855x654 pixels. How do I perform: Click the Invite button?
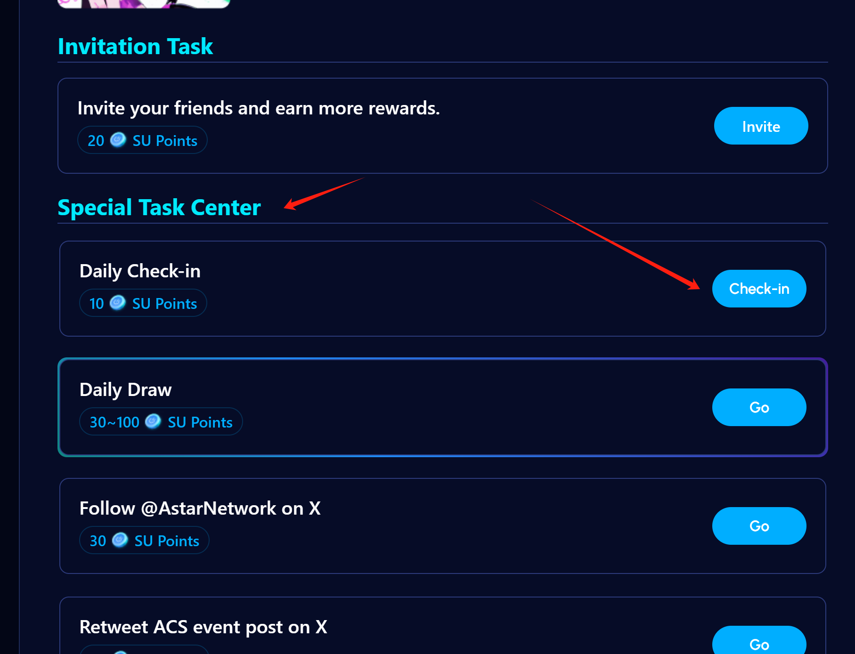point(761,126)
